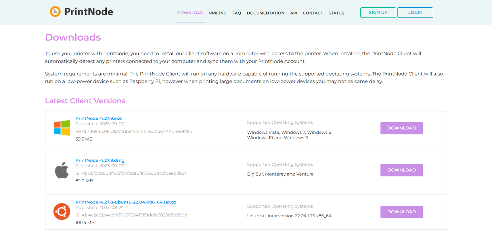Click the Published: 2023-08-24 date
Image resolution: width=492 pixels, height=232 pixels.
coord(100,208)
